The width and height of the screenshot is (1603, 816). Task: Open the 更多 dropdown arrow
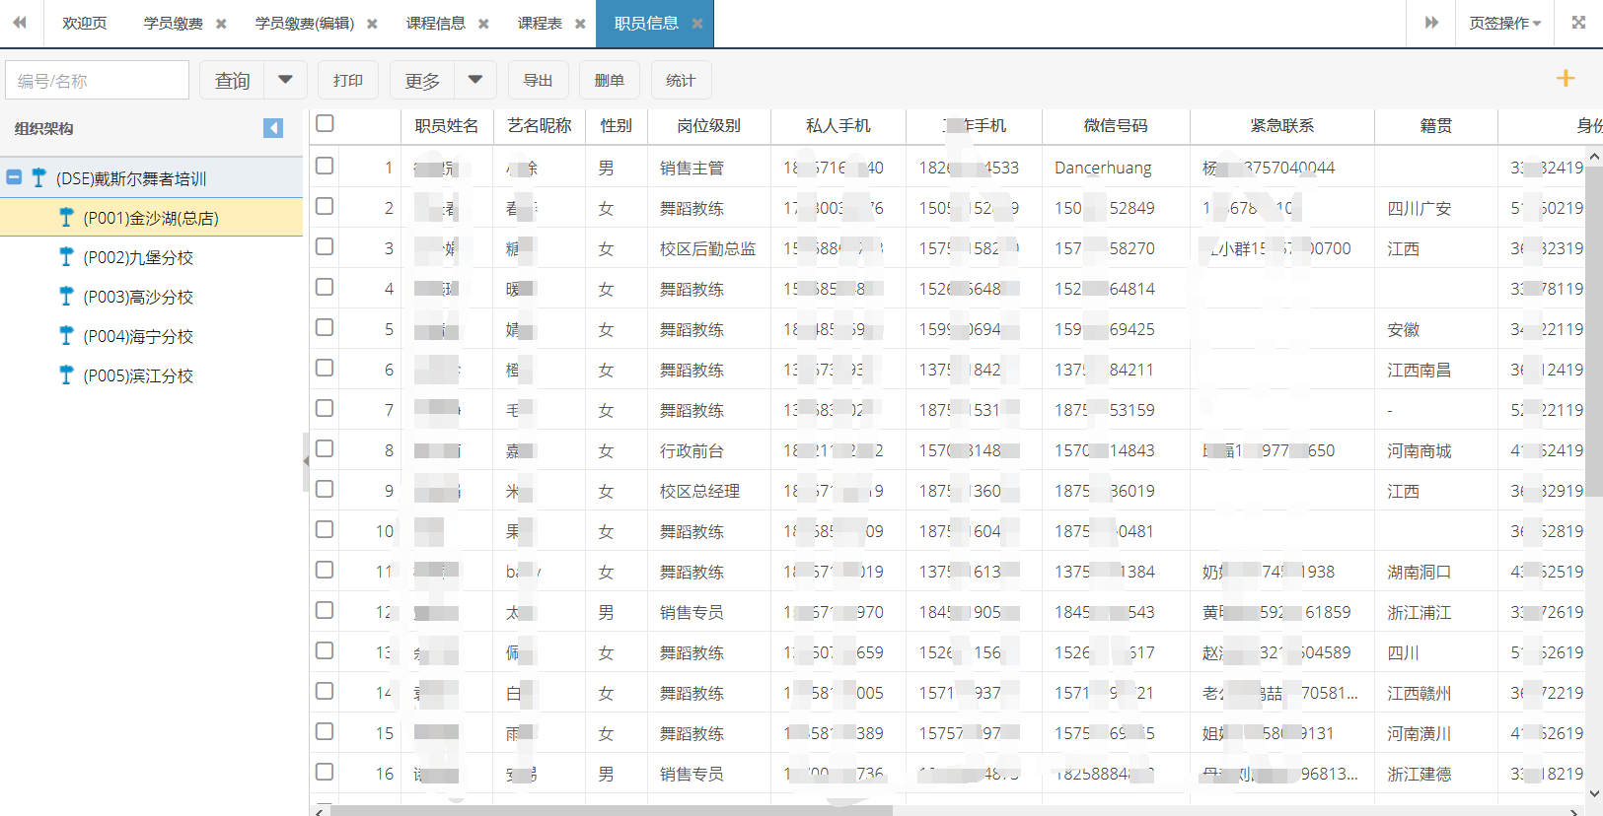[474, 80]
